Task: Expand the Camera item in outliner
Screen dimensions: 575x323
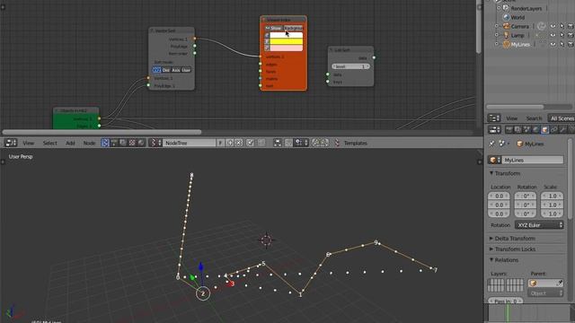Action: pyautogui.click(x=497, y=26)
